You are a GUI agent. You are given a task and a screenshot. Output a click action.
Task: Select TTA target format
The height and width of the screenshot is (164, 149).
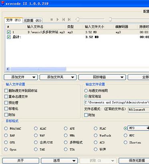coord(66,149)
